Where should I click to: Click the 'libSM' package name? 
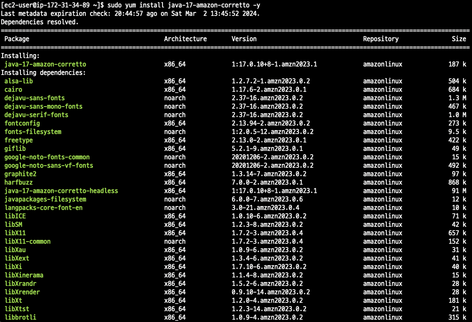pyautogui.click(x=13, y=224)
